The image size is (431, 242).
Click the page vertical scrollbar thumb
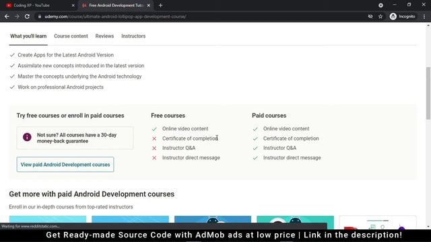point(428,93)
